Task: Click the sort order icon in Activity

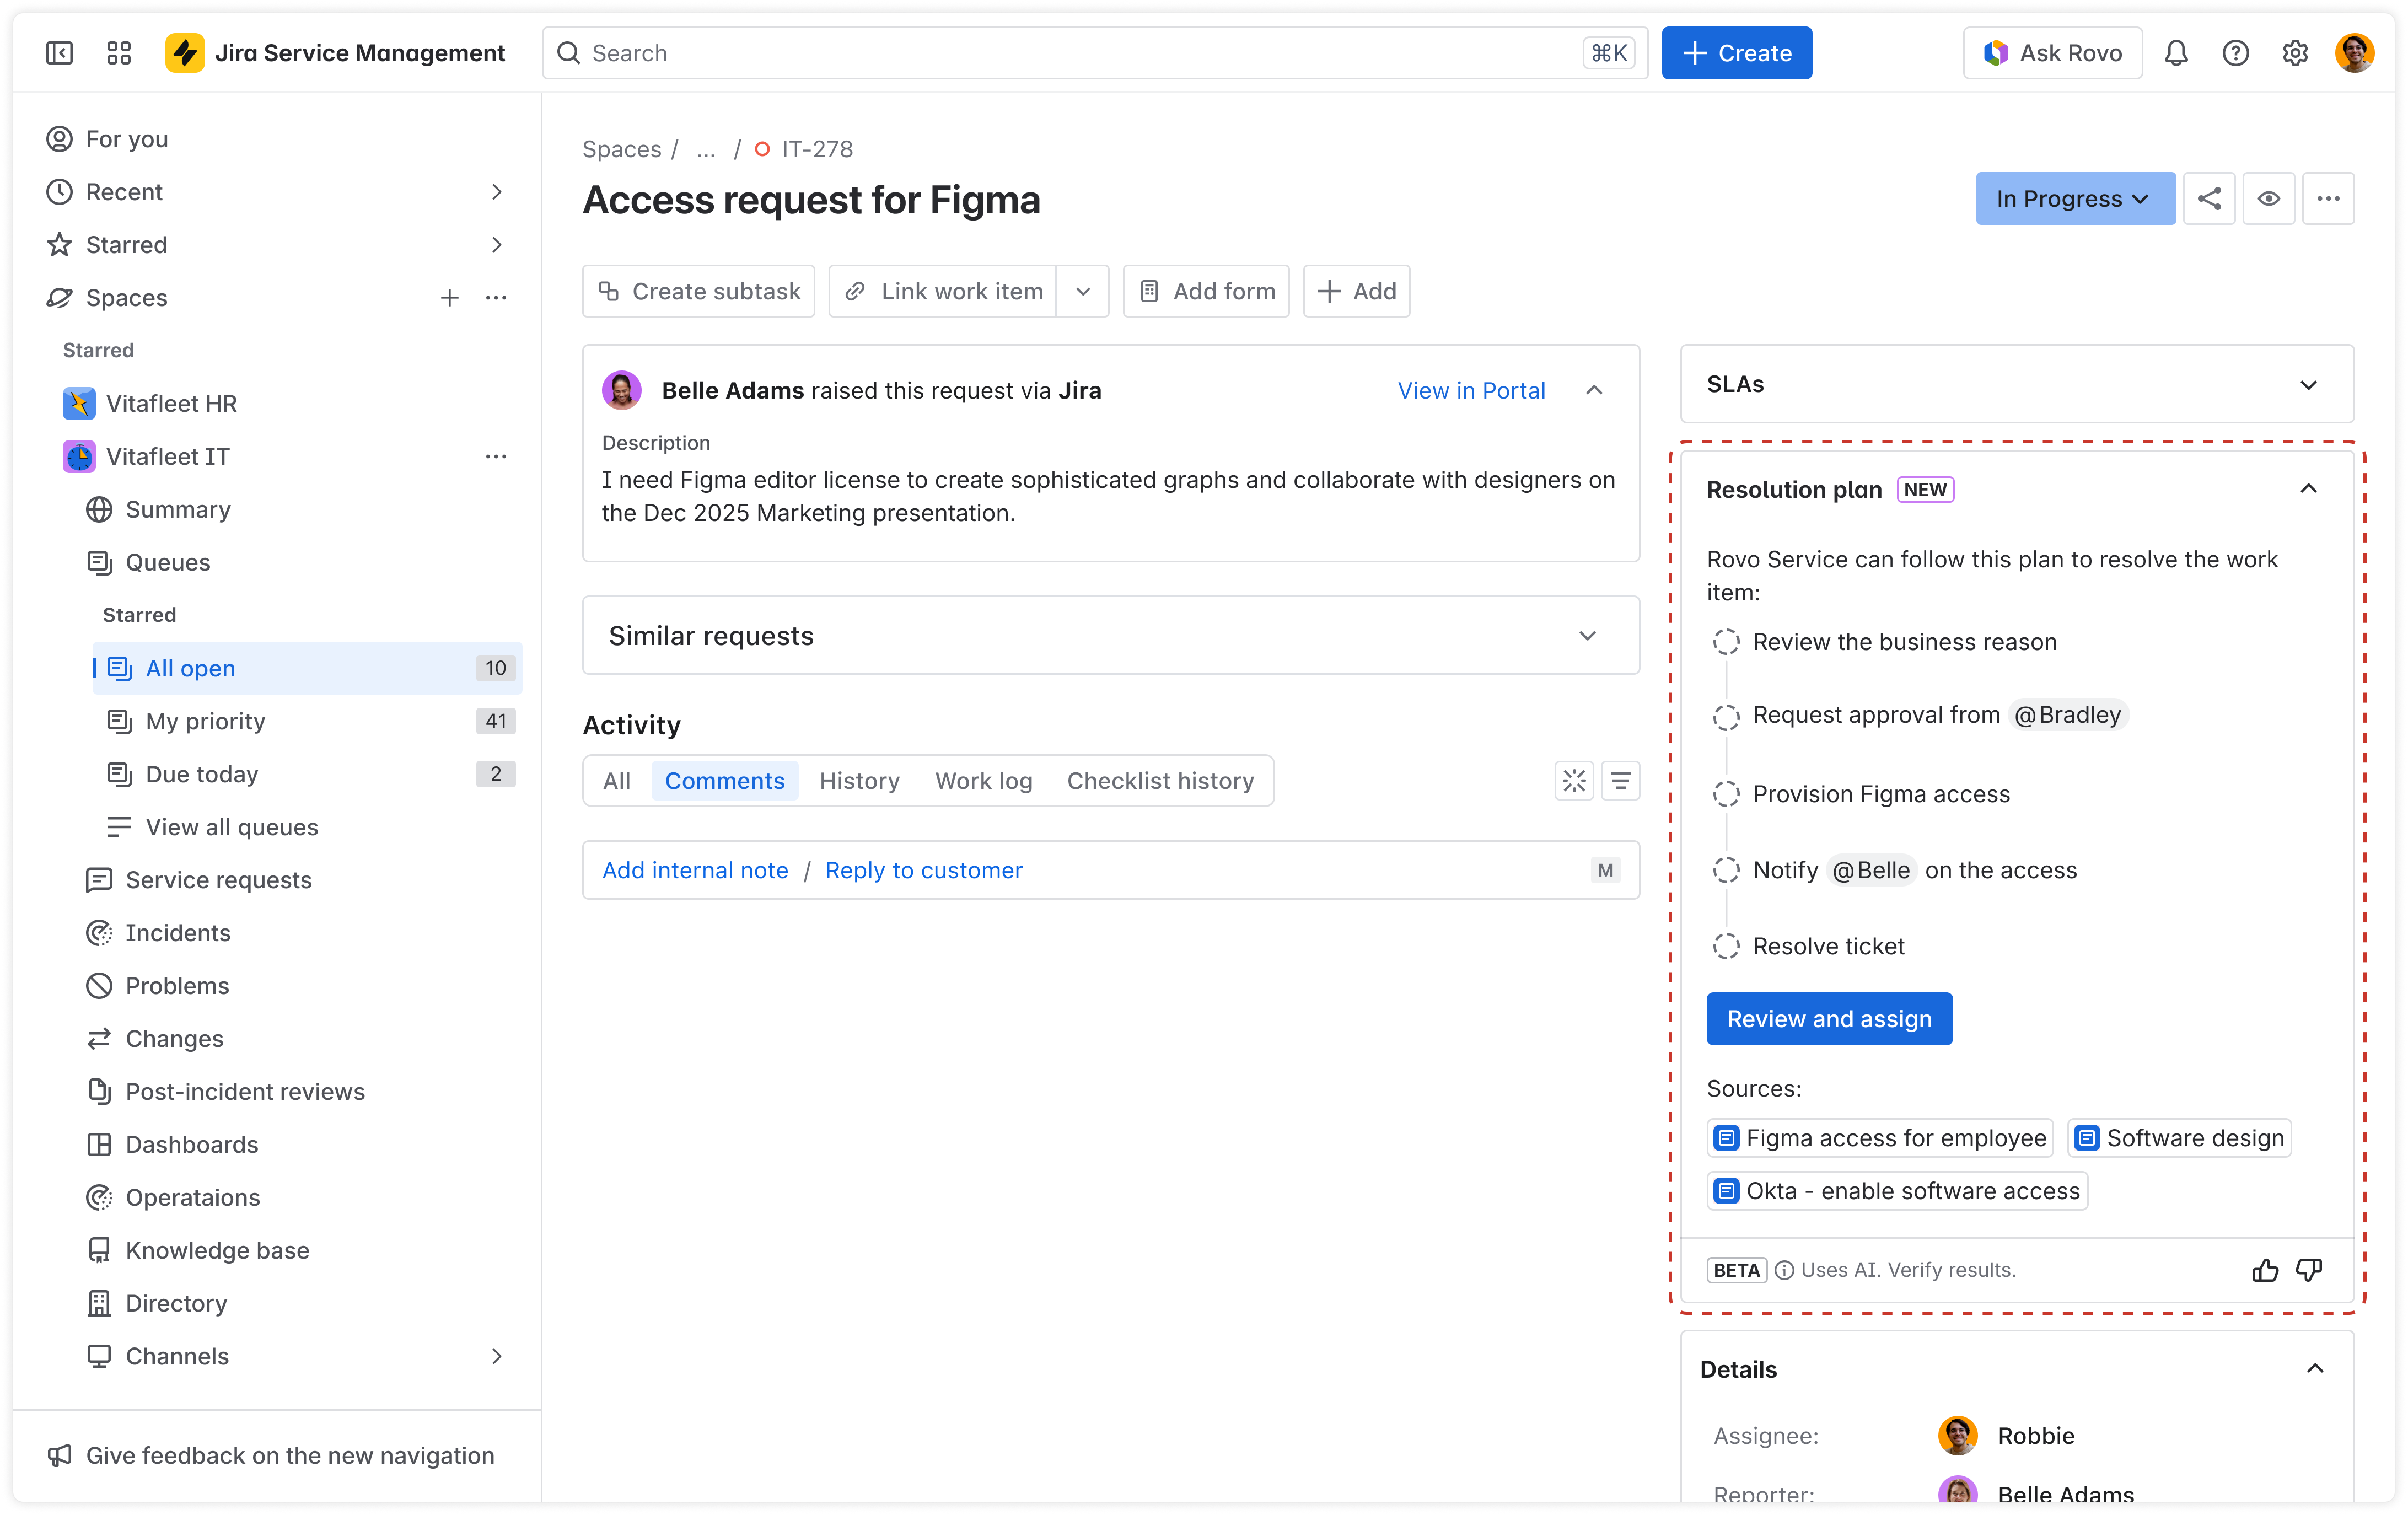Action: 1620,780
